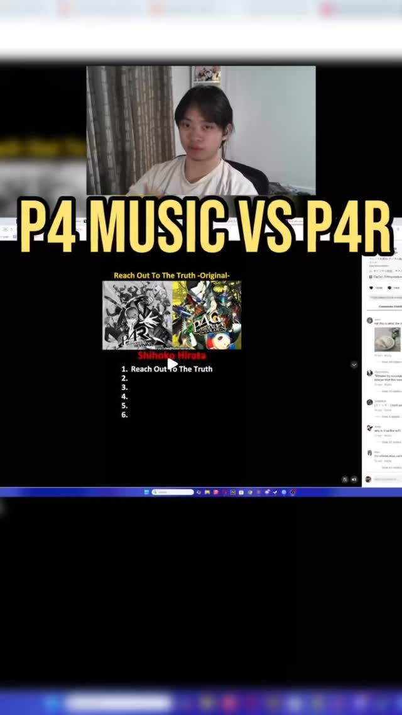Click the third commenter's avatar

pos(370,402)
